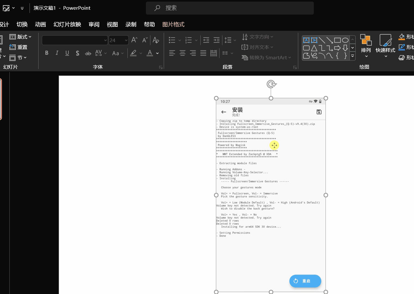Increase the list indent level
The width and height of the screenshot is (414, 294).
point(217,40)
